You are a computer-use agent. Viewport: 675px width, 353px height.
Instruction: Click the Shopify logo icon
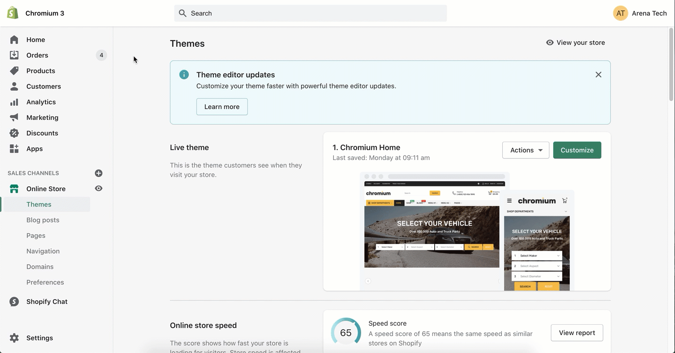point(13,13)
